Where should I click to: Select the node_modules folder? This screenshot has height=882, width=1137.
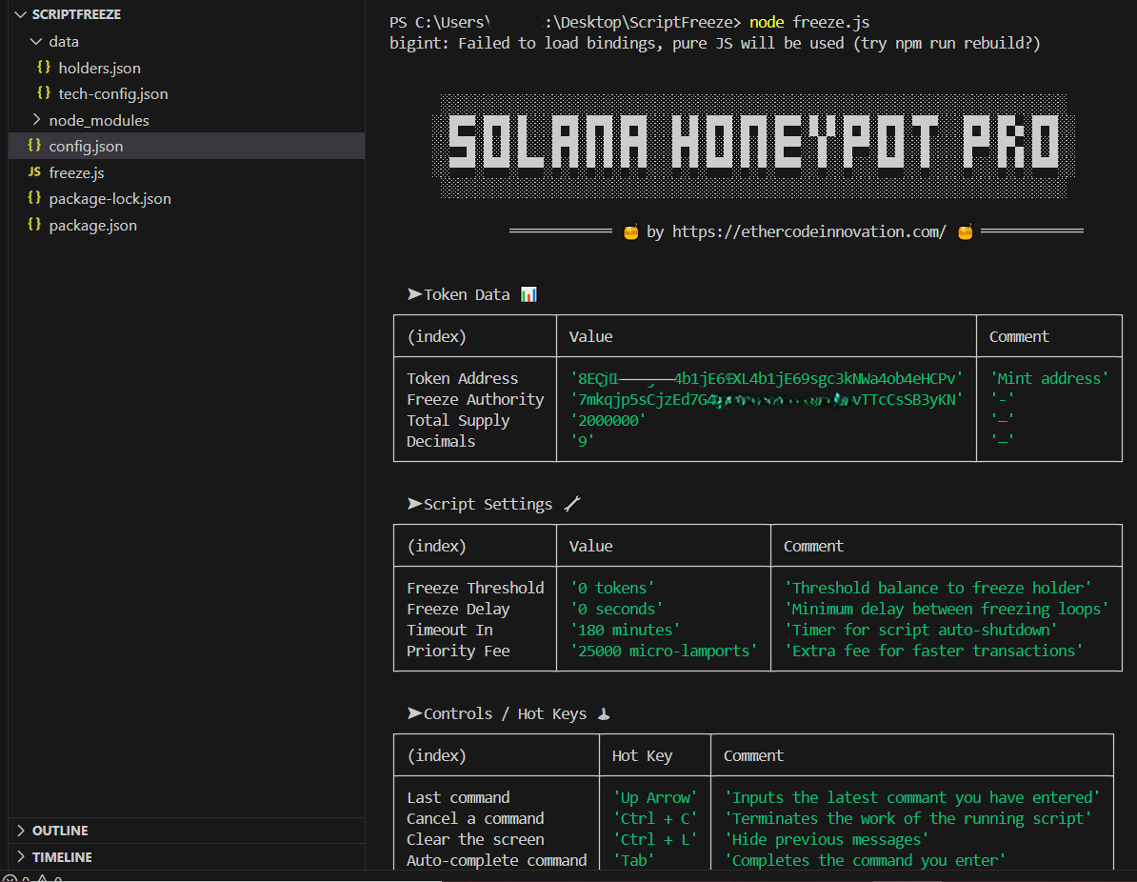tap(99, 120)
